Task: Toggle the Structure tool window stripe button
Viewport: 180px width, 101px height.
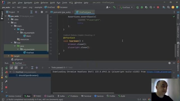Action: tap(2, 87)
